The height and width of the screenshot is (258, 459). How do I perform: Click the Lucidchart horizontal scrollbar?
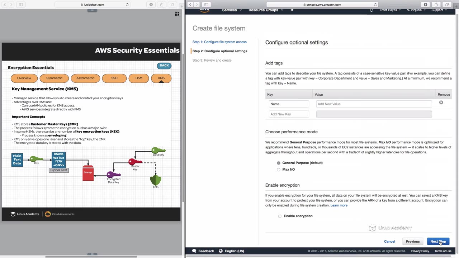91,257
